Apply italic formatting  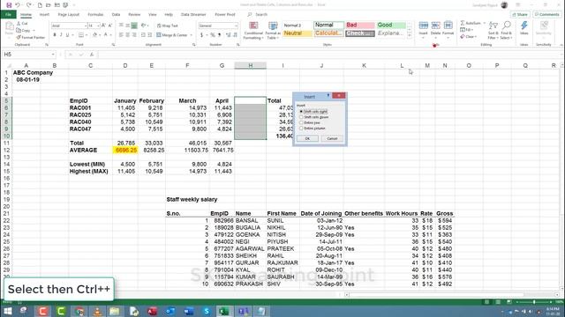point(61,35)
